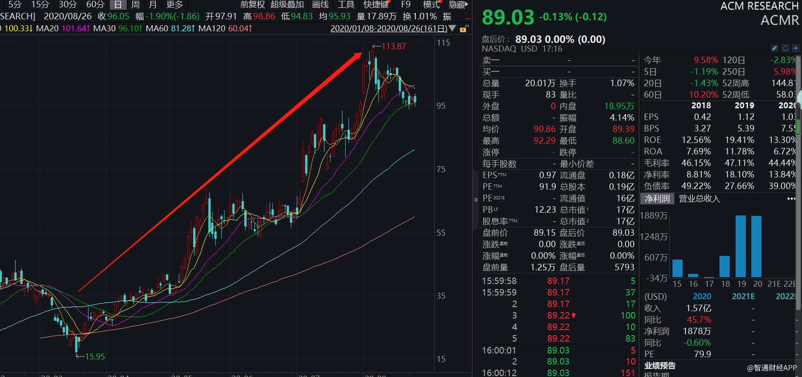Click the 最低 value 88.60

click(x=623, y=141)
